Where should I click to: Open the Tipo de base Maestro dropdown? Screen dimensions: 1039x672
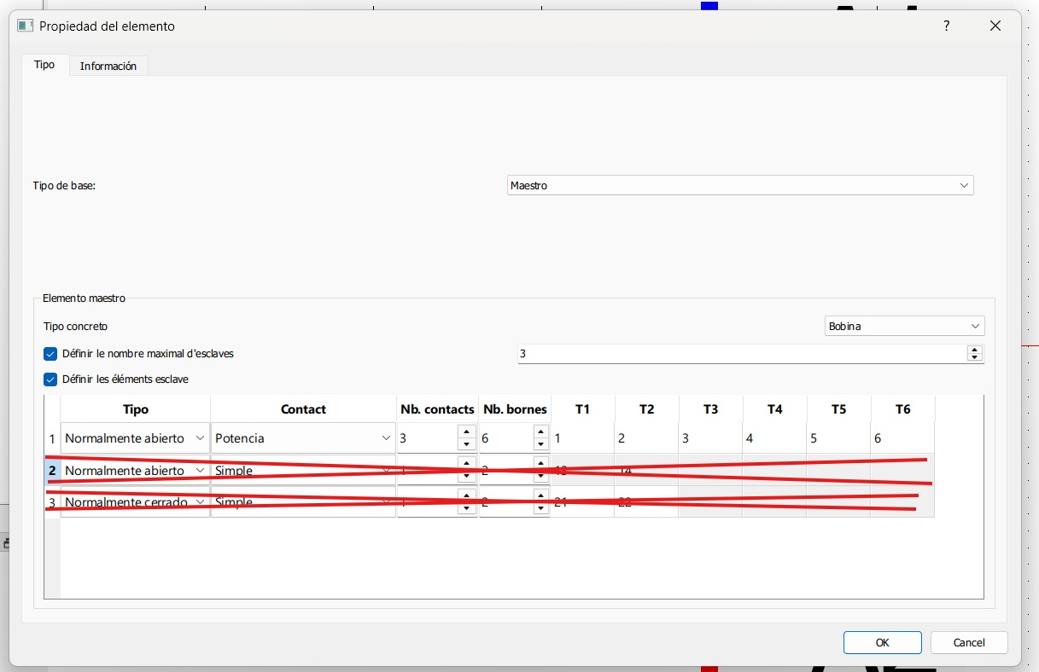(740, 185)
